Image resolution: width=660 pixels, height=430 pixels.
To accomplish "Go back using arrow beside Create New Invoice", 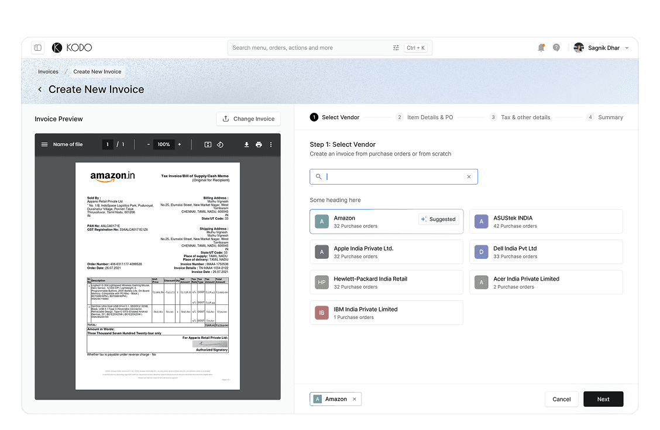I will tap(40, 89).
